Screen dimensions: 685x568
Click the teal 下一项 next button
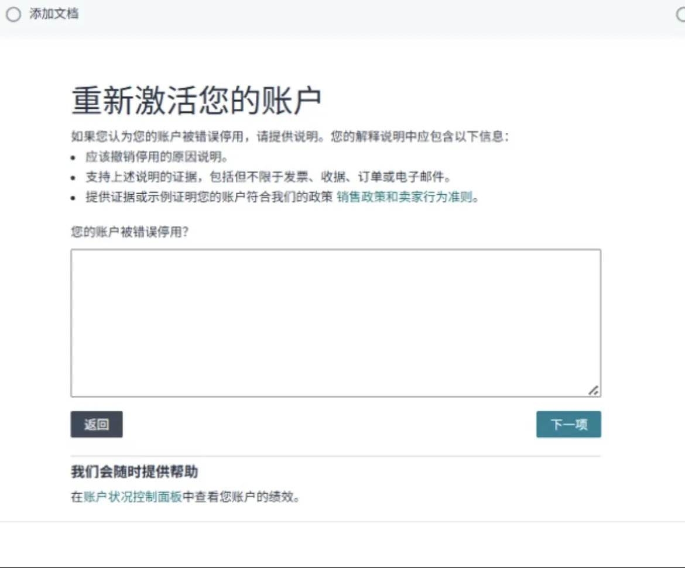click(568, 424)
